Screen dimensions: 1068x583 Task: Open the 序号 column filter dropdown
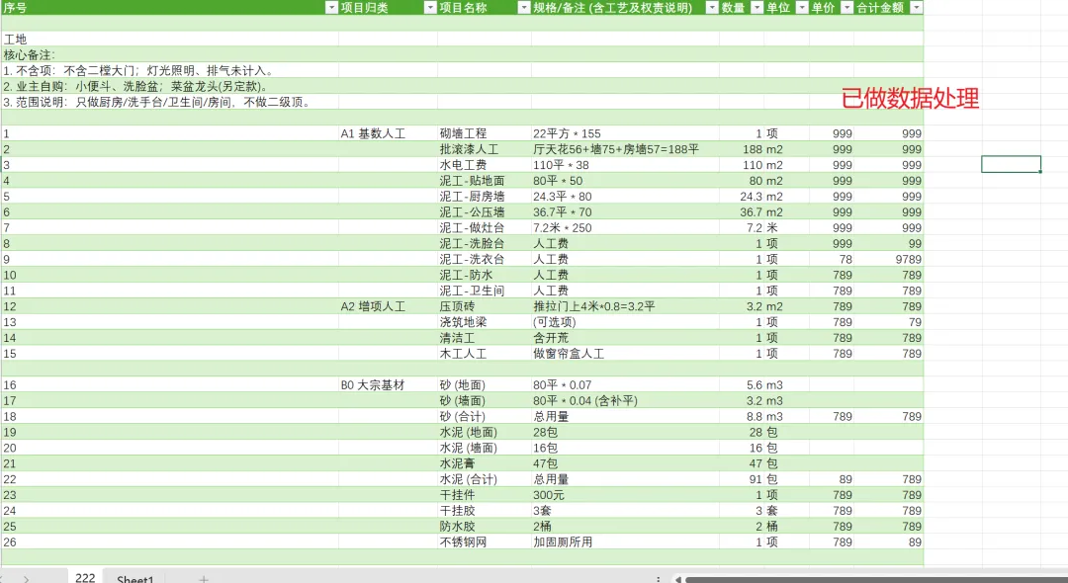pos(331,8)
